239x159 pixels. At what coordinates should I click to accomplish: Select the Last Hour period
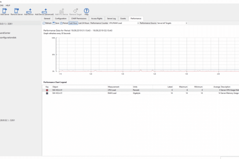pos(73,23)
